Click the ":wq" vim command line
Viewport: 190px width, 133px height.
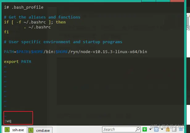coord(8,121)
